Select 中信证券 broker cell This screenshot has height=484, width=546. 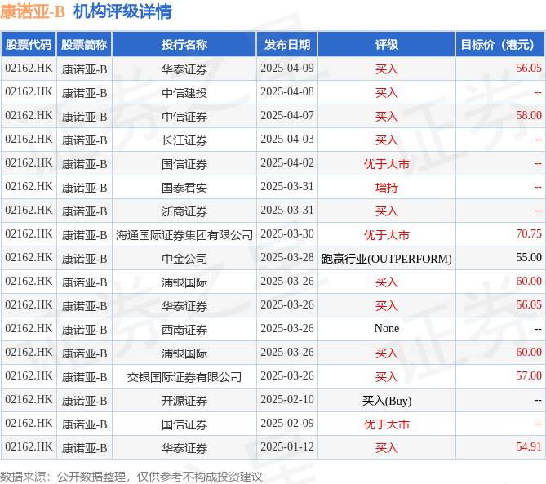pos(184,116)
